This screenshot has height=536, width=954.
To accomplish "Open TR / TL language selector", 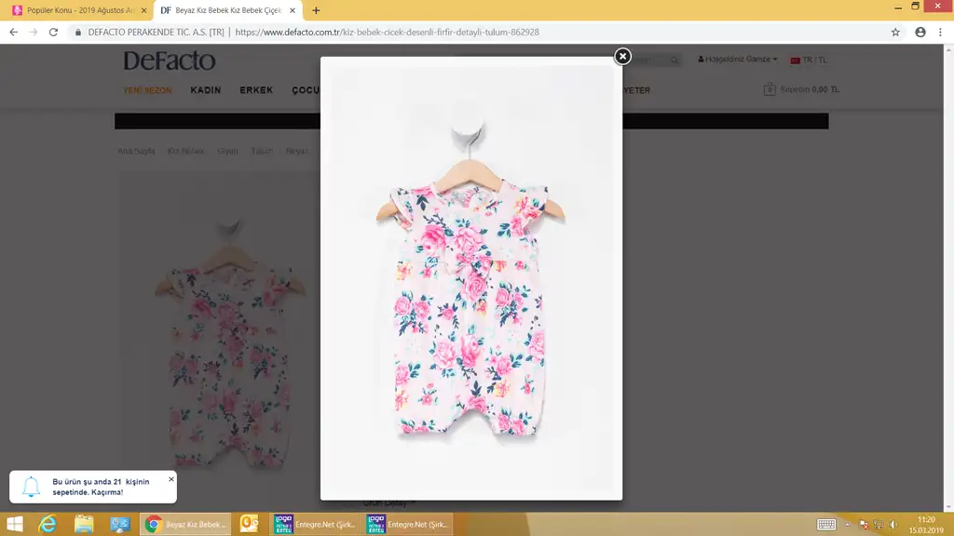I will [x=809, y=60].
